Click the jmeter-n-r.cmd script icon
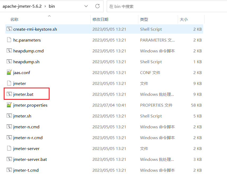Image resolution: width=227 pixels, height=177 pixels. 9,138
